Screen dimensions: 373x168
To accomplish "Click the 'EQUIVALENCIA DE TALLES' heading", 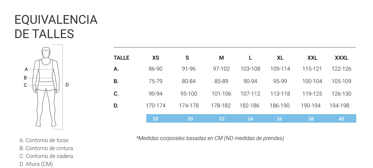I will 56,27.
